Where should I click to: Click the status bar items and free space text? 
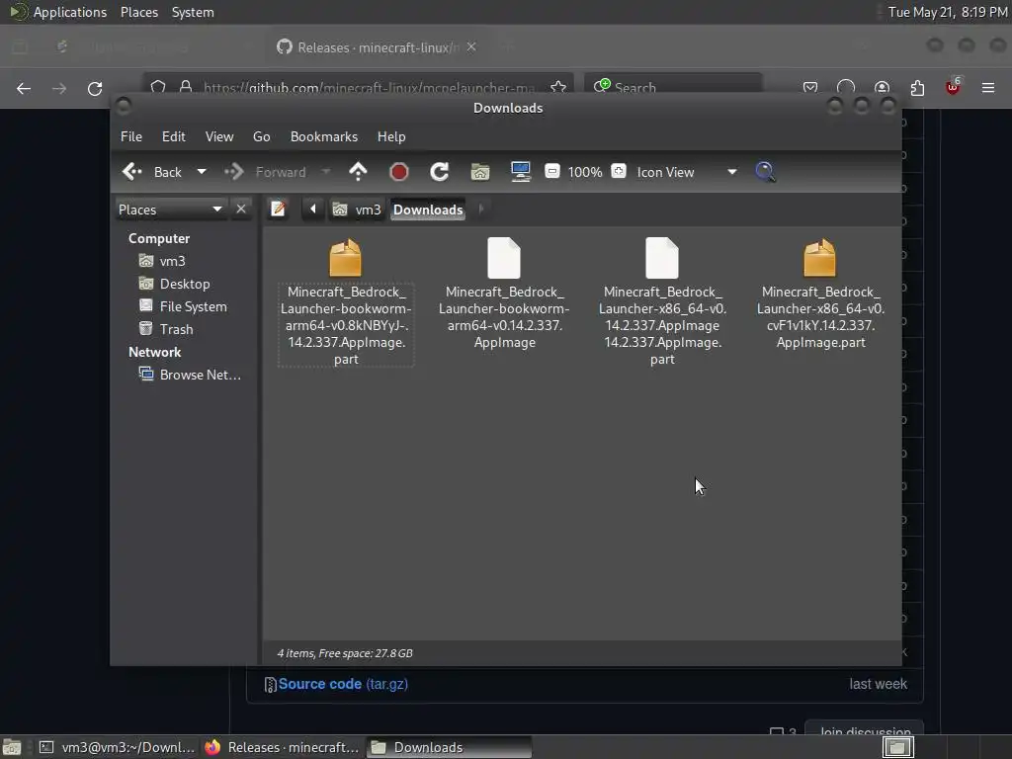tap(345, 653)
